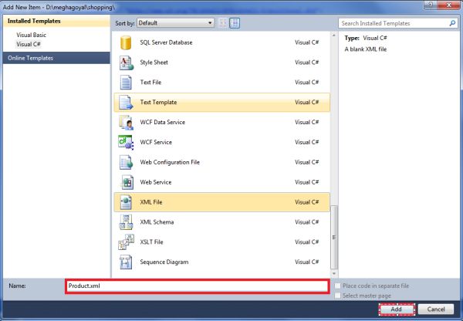463x321 pixels.
Task: Click the SQL Server Database icon
Action: (x=126, y=42)
